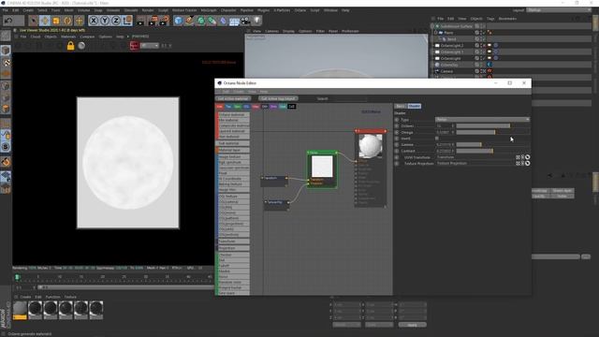This screenshot has width=599, height=337.
Task: Toggle enable checkmark for Plane object
Action: click(x=484, y=33)
